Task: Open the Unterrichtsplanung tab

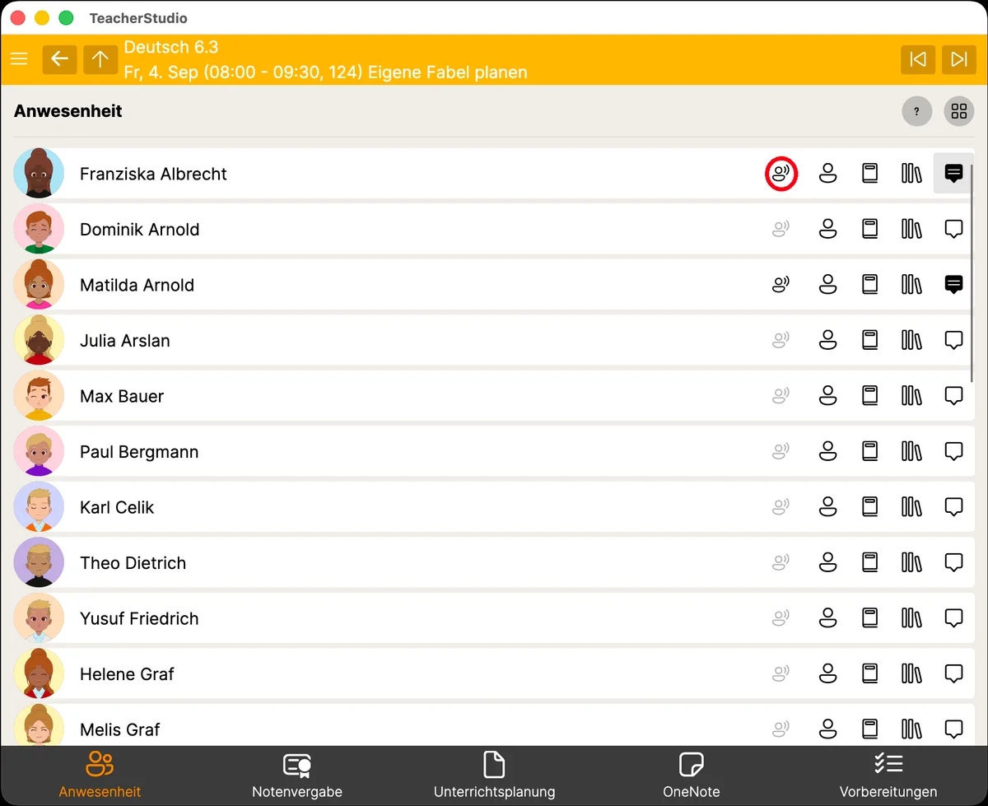Action: coord(494,776)
